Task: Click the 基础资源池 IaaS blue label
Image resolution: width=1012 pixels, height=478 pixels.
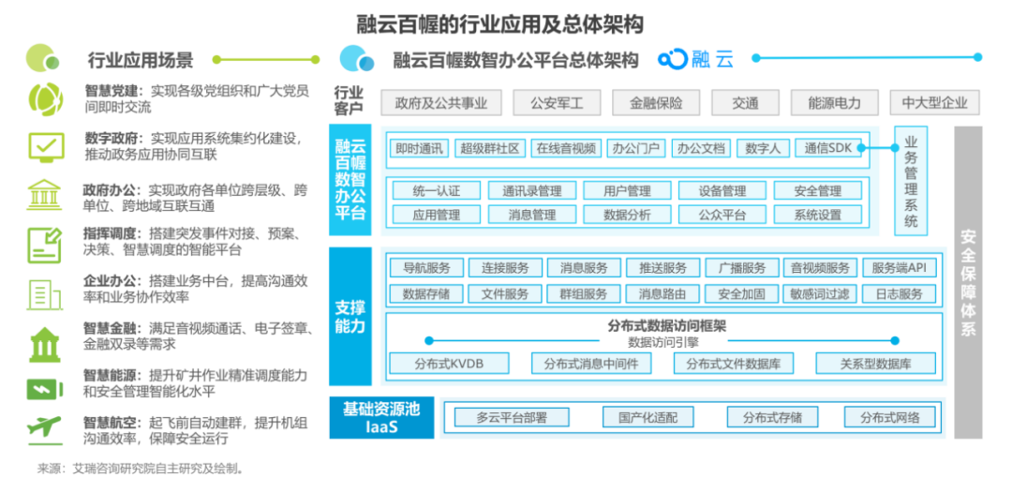Action: click(382, 417)
